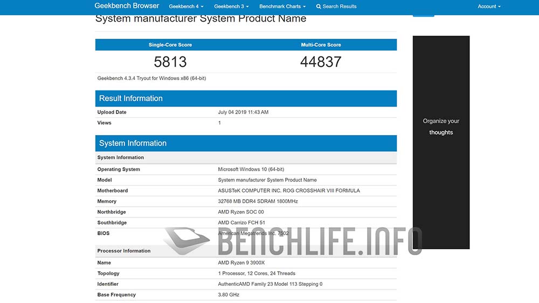
Task: Select the upload date July 04 2019
Action: (243, 112)
